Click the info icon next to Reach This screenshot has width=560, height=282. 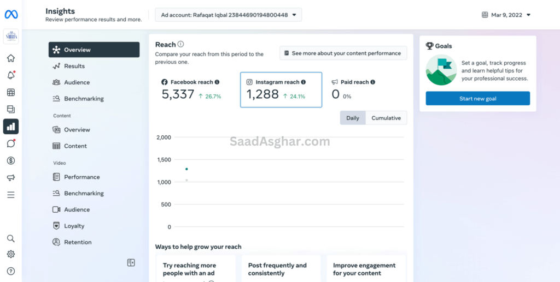click(181, 45)
